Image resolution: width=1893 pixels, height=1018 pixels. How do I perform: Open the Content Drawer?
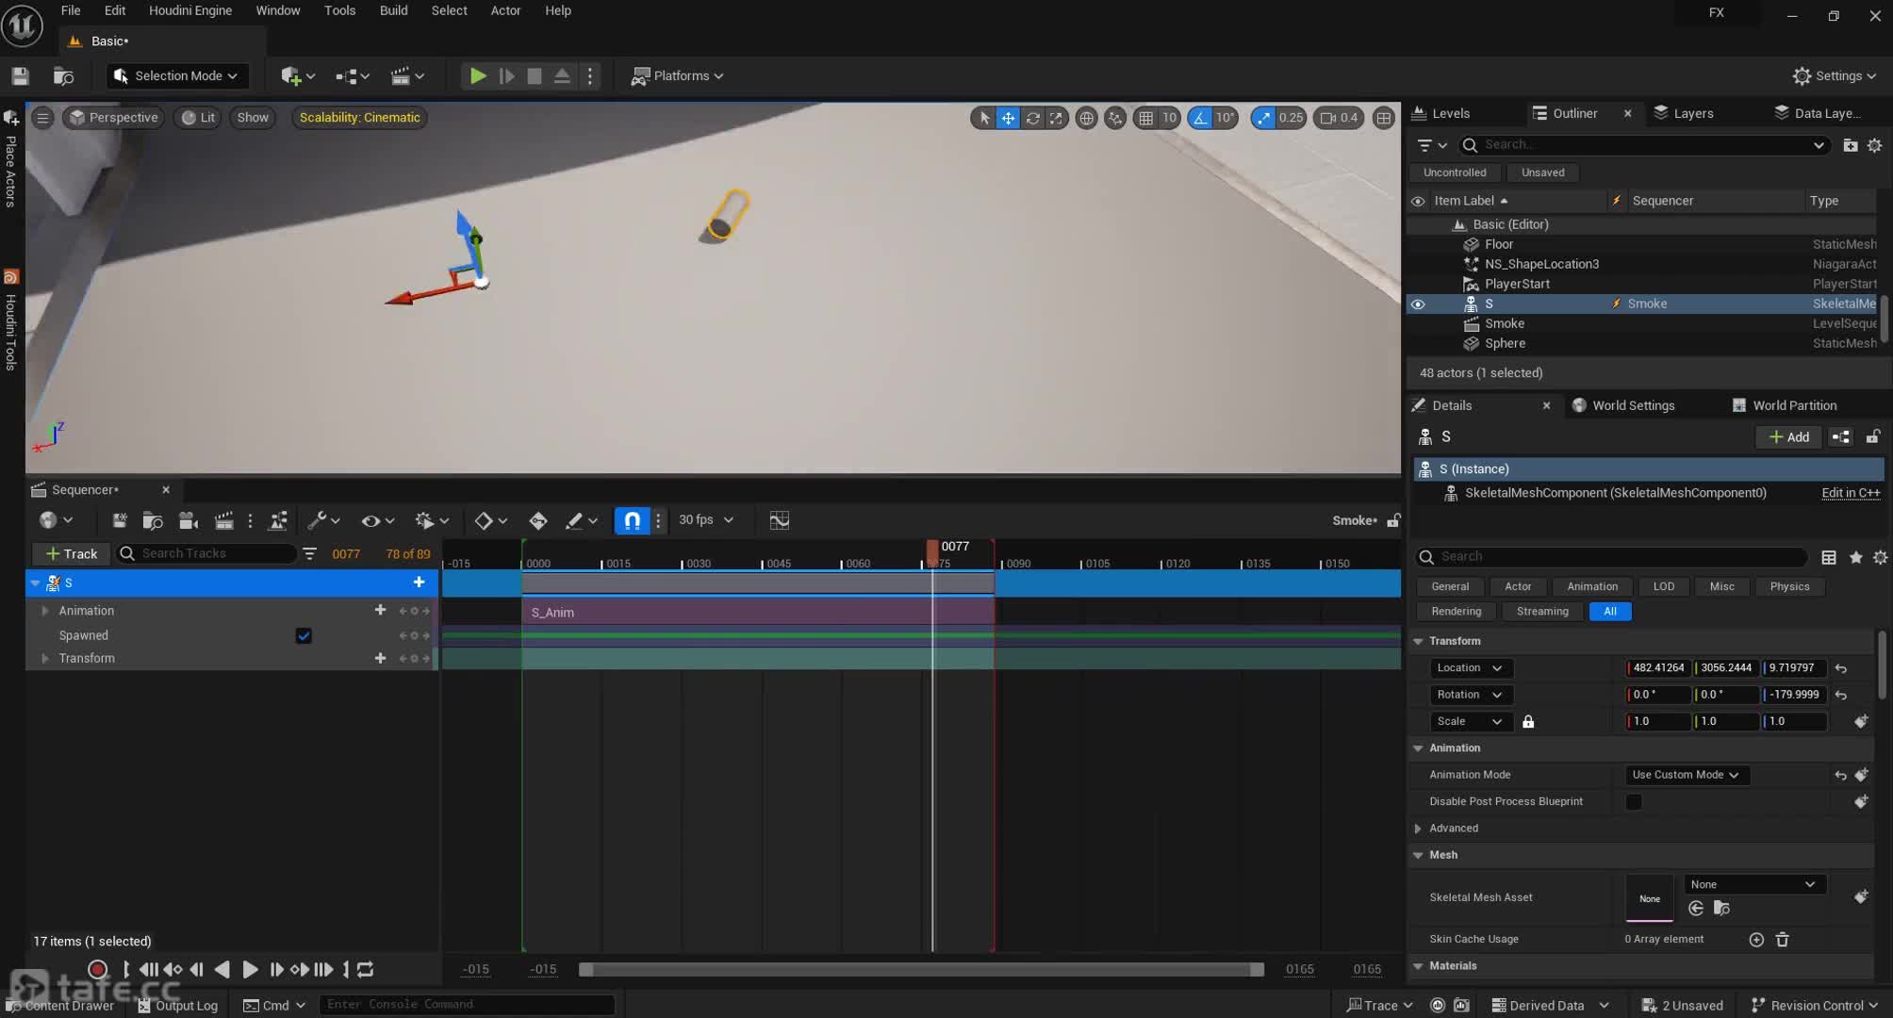click(60, 1006)
